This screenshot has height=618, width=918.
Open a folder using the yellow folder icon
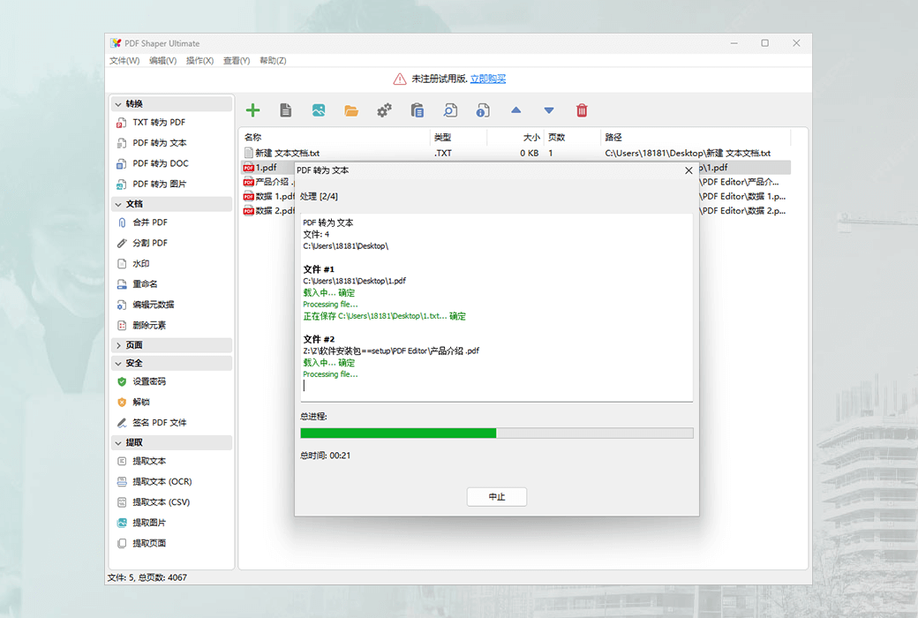coord(351,109)
